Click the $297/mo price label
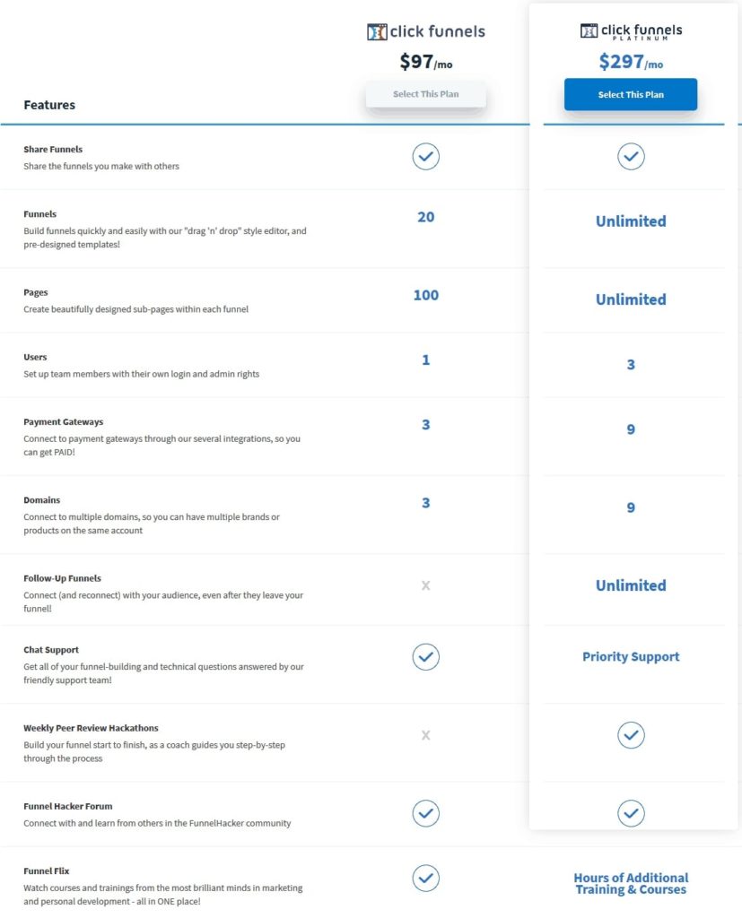The height and width of the screenshot is (918, 742). [x=632, y=62]
